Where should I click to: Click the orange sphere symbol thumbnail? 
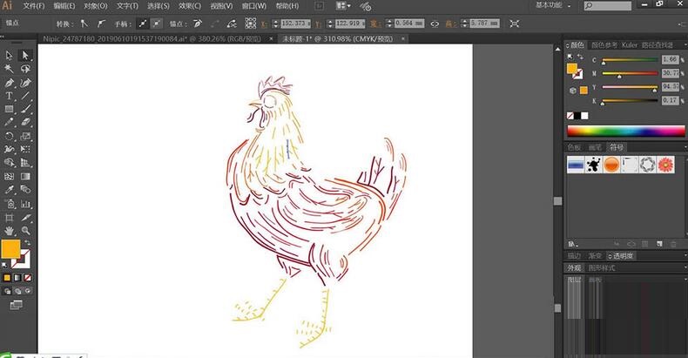pos(611,165)
